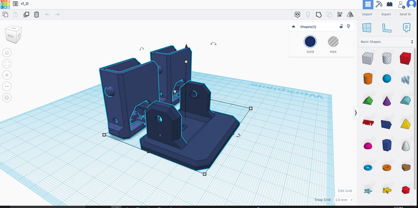Viewport: 418px width, 208px height.
Task: Toggle orthographic perspective view button
Action: (x=7, y=97)
